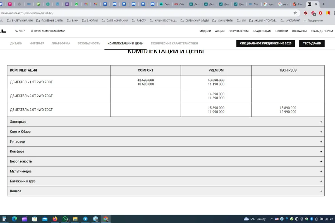Screen dimensions: 335x223
Task: Expand the Экстерьер section
Action: point(166,122)
